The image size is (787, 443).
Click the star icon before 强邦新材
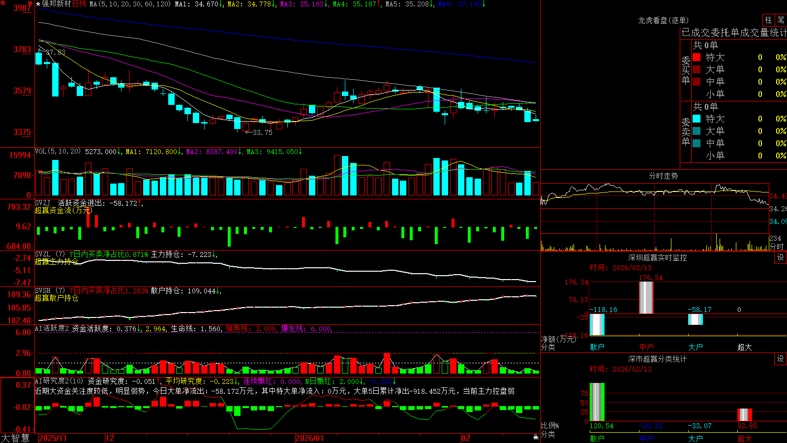coord(38,4)
